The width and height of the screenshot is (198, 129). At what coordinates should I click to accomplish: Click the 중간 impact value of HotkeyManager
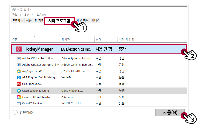point(122,49)
